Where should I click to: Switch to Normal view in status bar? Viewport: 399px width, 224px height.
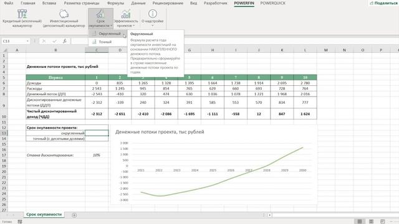360,222
